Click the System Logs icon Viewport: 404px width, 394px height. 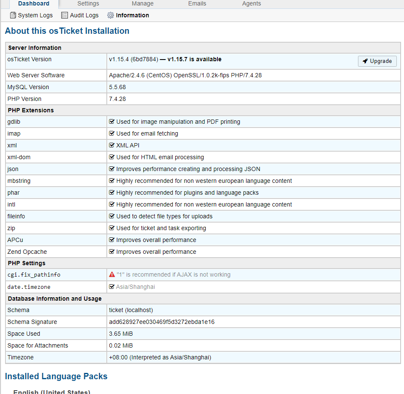tap(13, 16)
